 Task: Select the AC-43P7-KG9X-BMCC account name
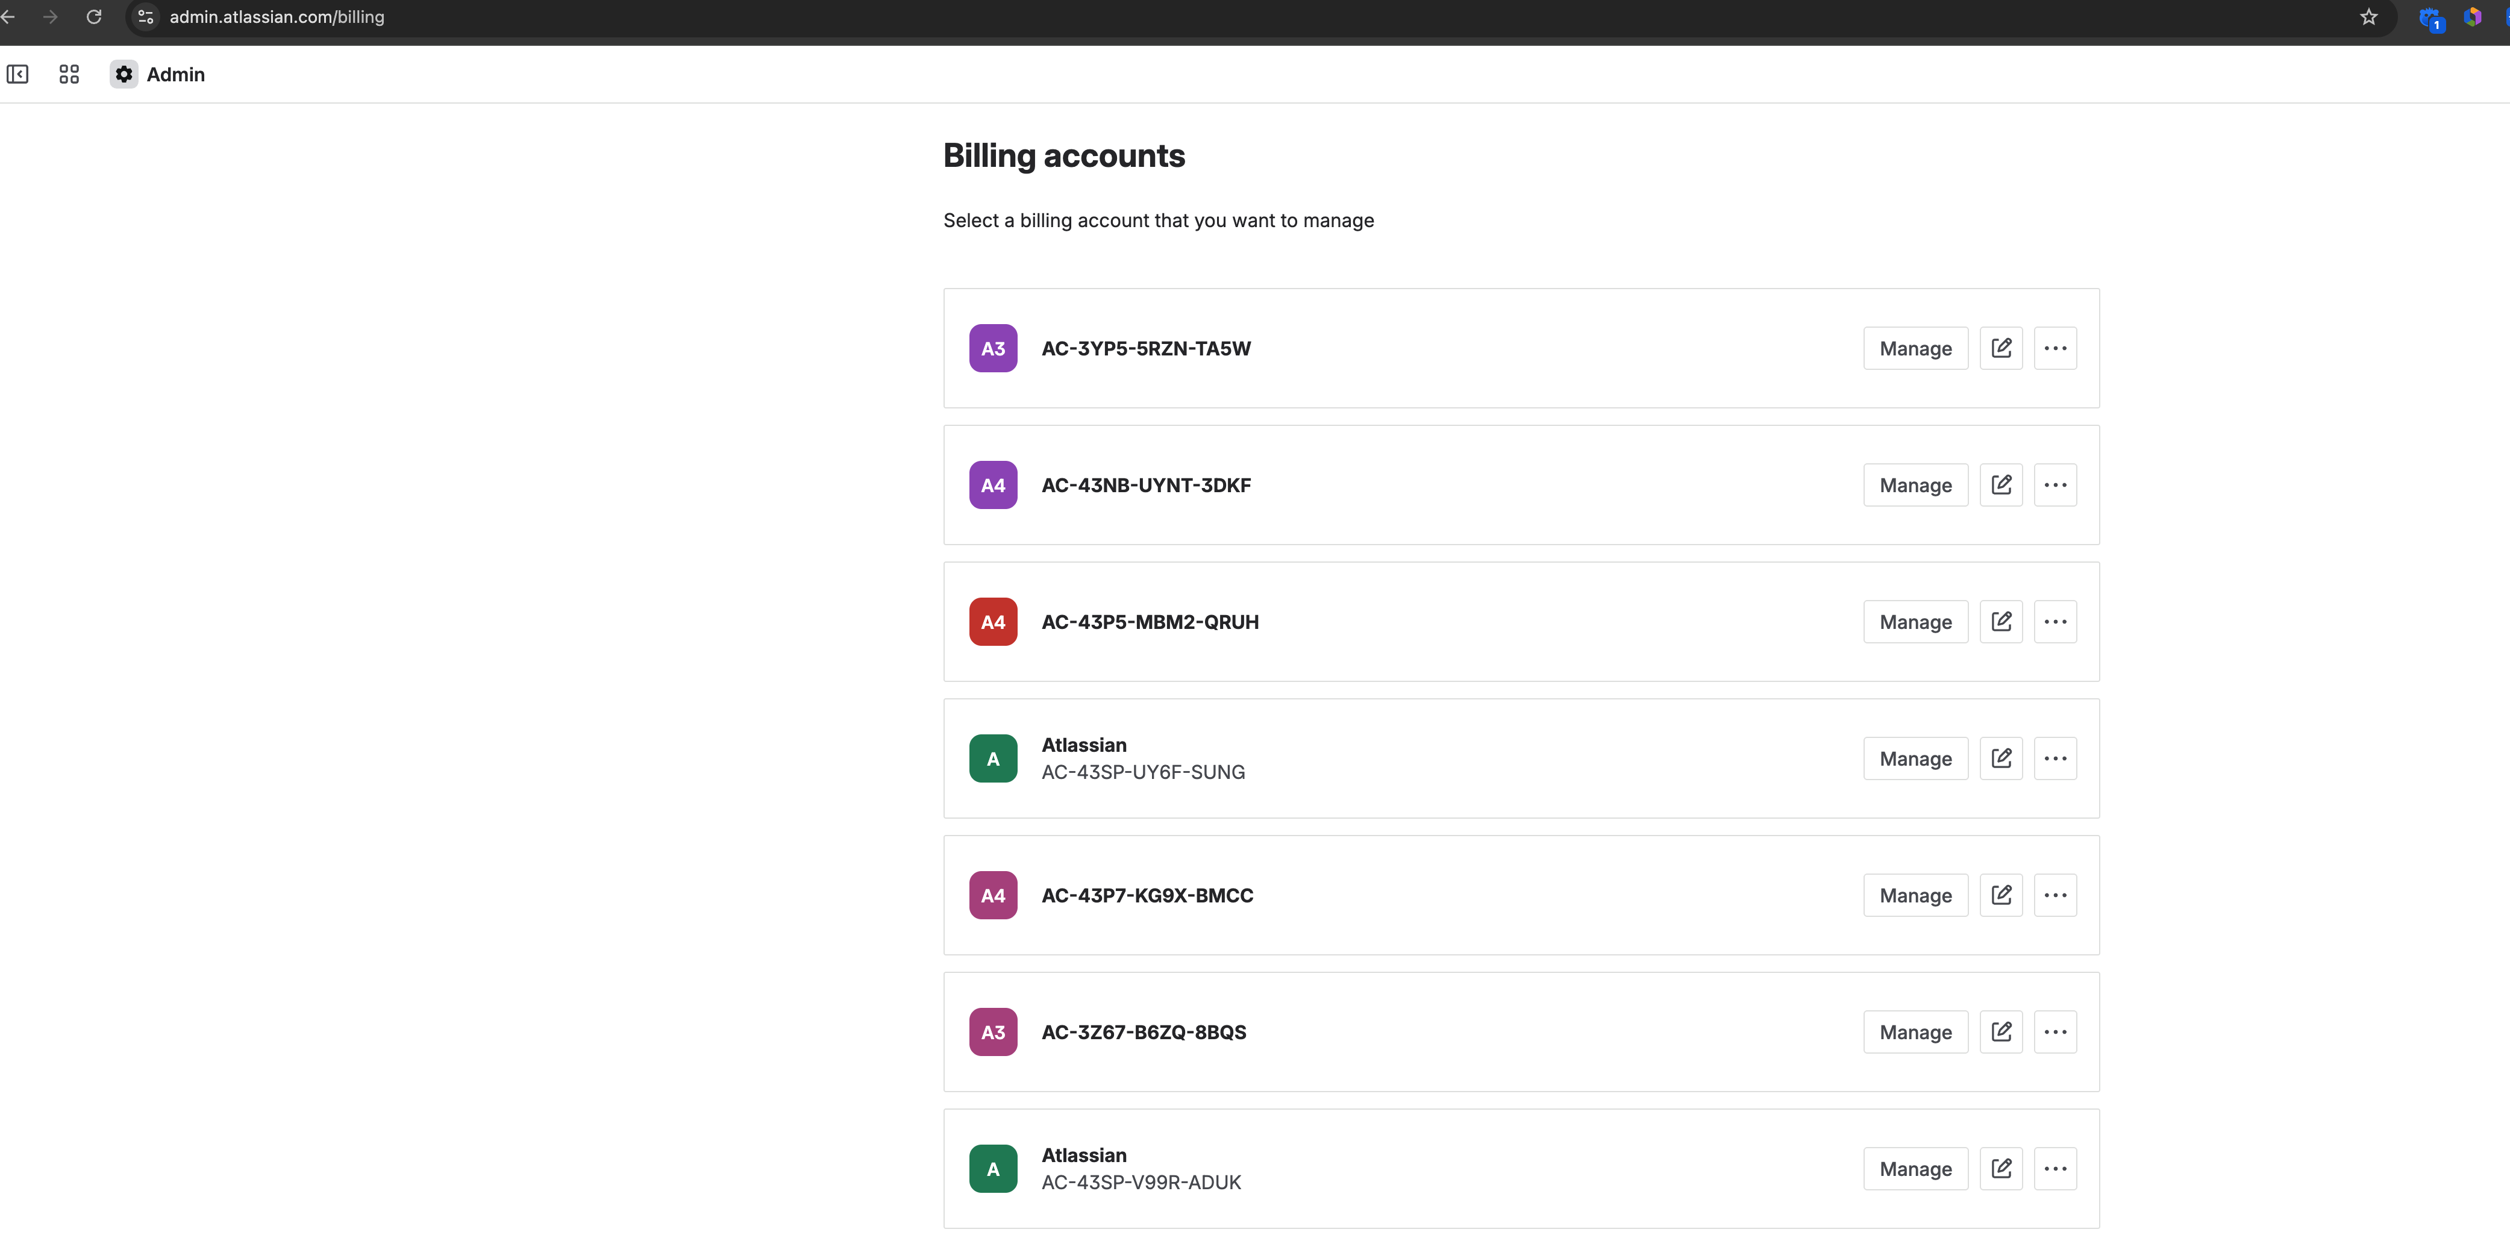[x=1147, y=895]
